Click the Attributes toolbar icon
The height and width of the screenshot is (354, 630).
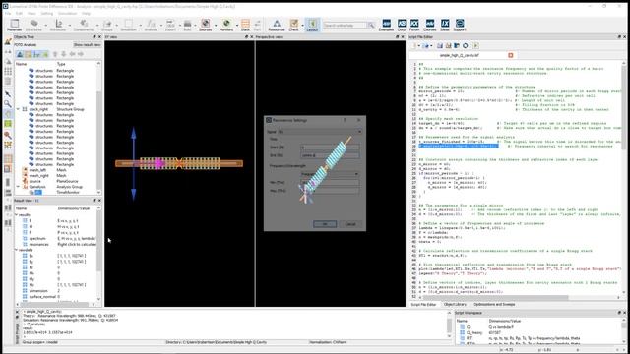[58, 25]
